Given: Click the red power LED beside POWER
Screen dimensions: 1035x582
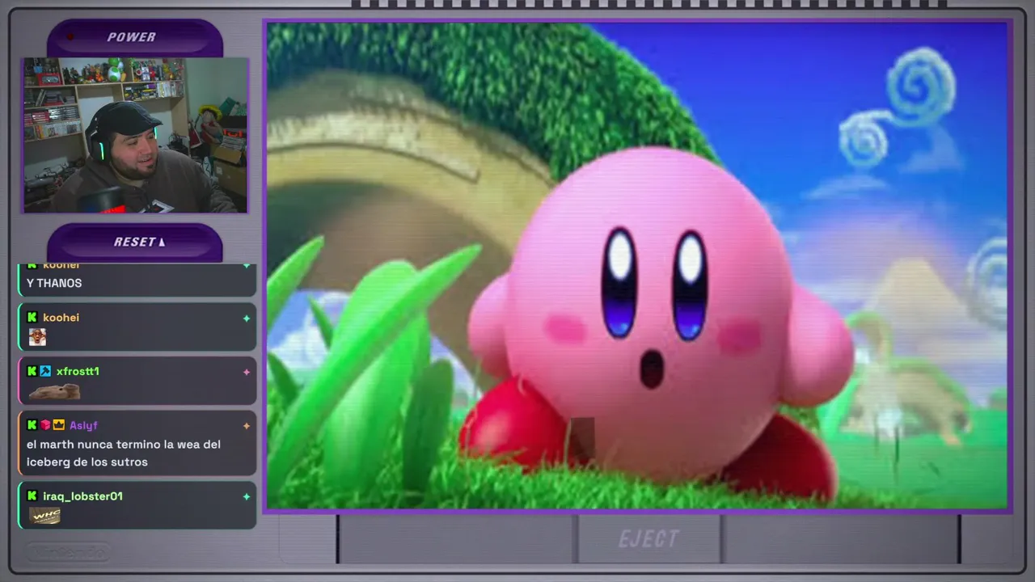Looking at the screenshot, I should click(70, 36).
